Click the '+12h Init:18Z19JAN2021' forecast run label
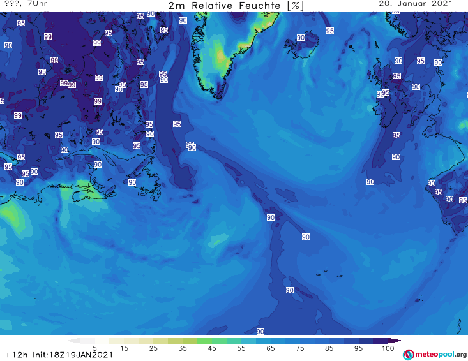This screenshot has height=361, width=468. (x=59, y=355)
